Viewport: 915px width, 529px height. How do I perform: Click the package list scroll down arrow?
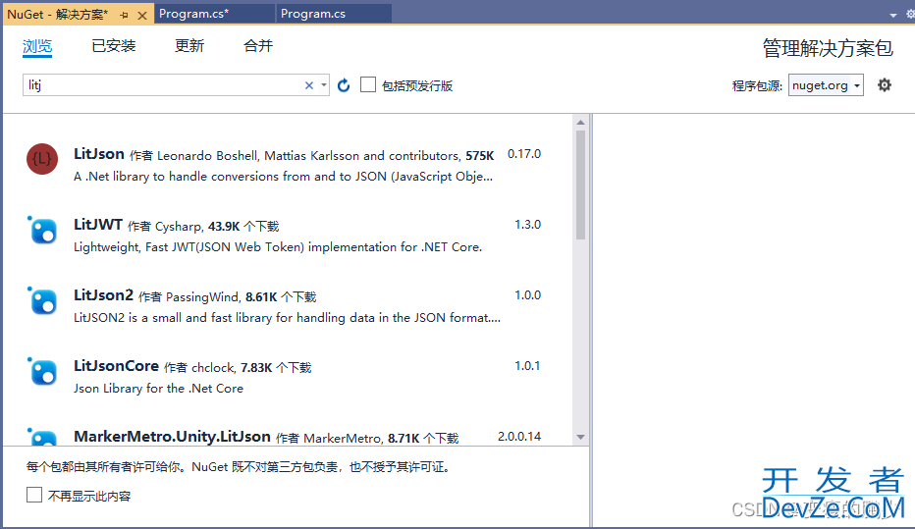point(580,437)
